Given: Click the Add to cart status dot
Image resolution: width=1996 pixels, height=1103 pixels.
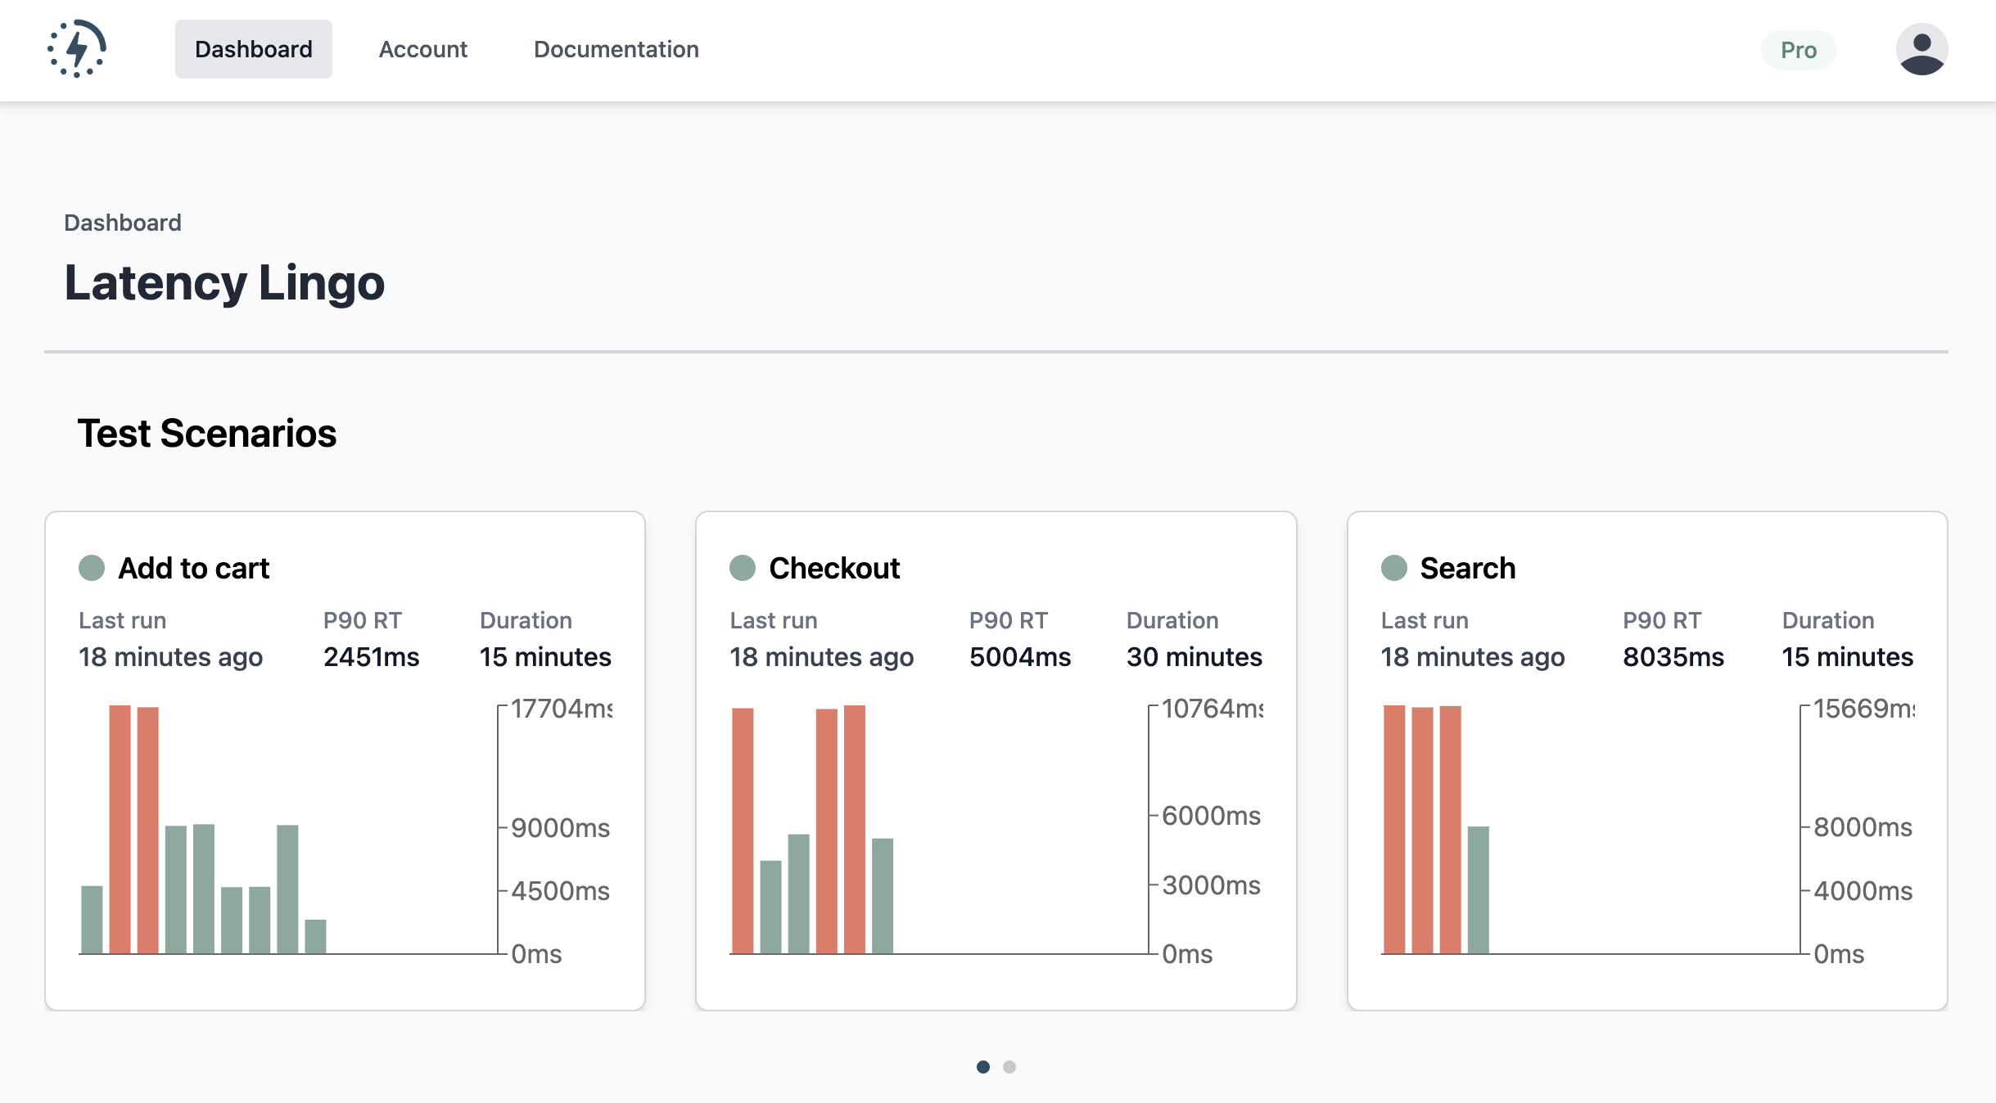Looking at the screenshot, I should (92, 568).
